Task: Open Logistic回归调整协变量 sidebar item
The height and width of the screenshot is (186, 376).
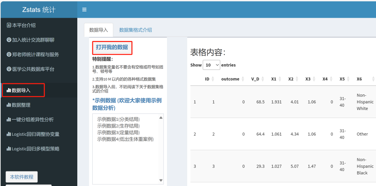Action: click(x=33, y=134)
